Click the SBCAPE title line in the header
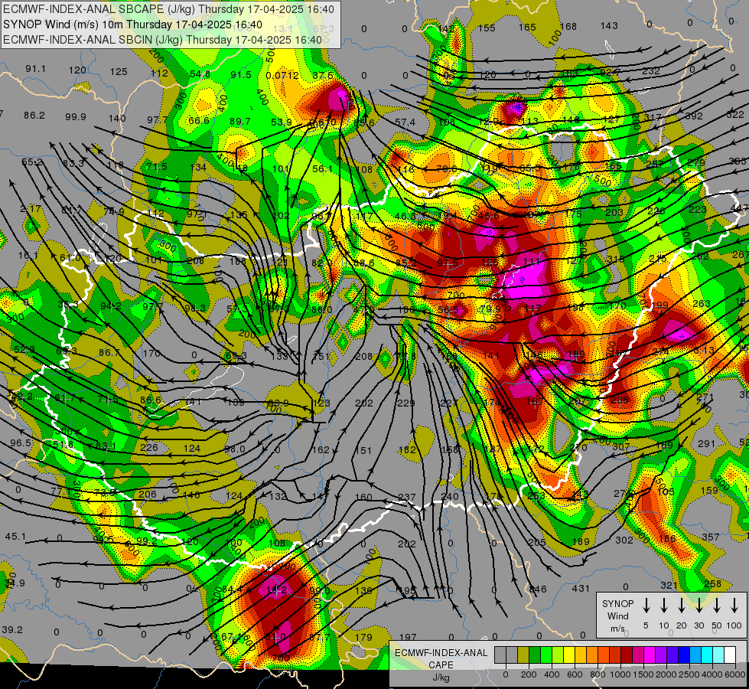The height and width of the screenshot is (689, 749). [168, 9]
